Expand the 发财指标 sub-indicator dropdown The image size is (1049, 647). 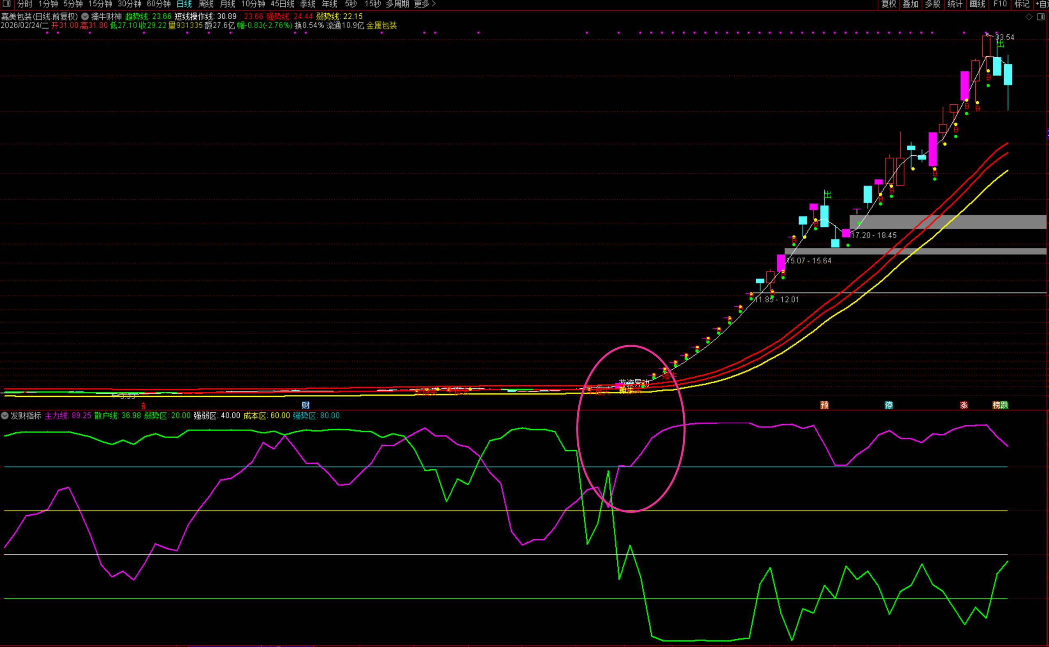click(5, 416)
